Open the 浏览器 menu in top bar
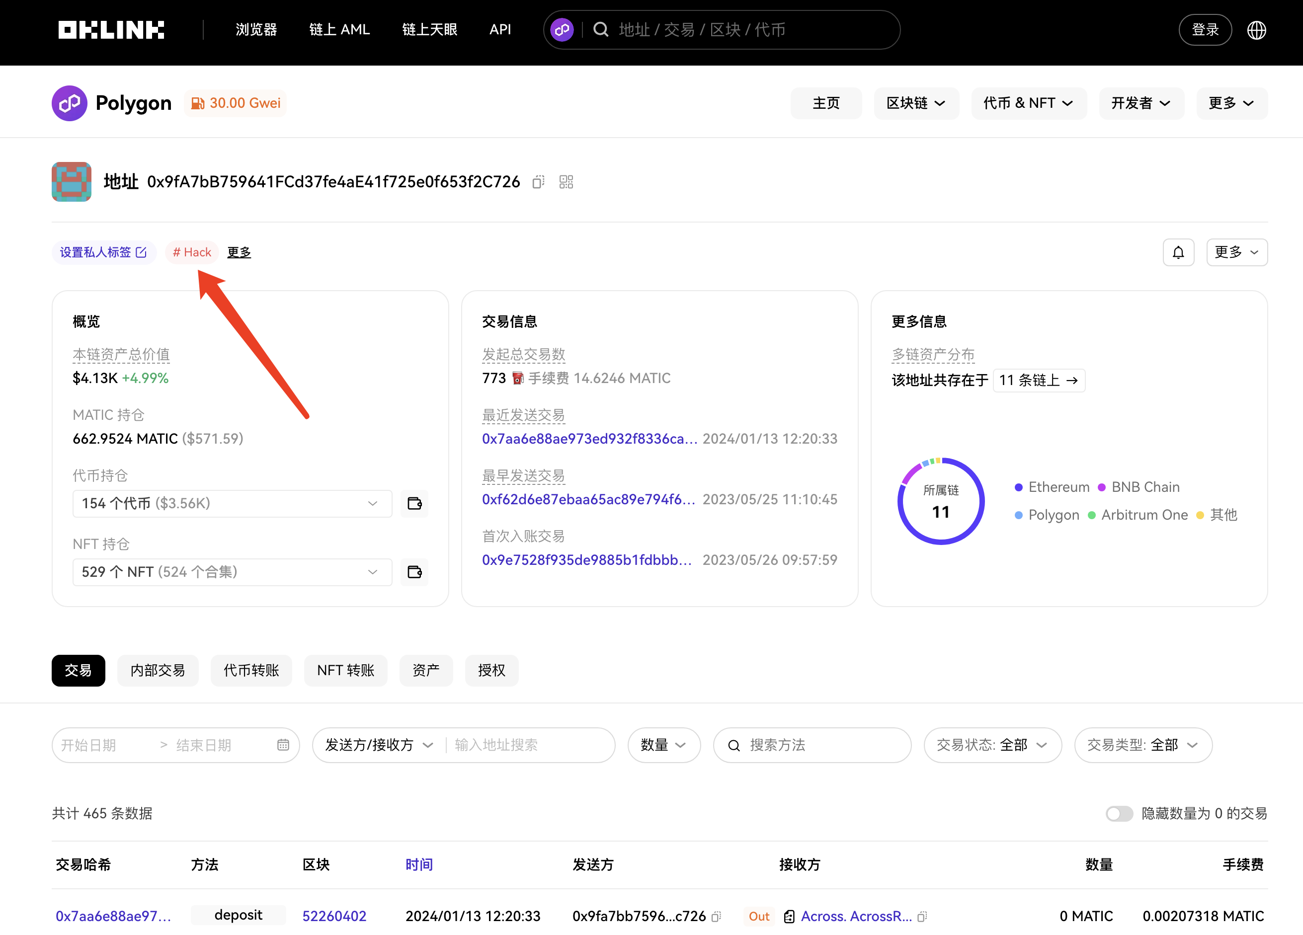 [256, 30]
